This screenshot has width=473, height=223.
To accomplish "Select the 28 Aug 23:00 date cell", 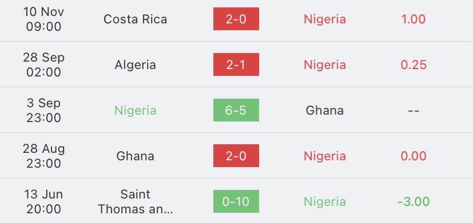I will click(x=43, y=156).
